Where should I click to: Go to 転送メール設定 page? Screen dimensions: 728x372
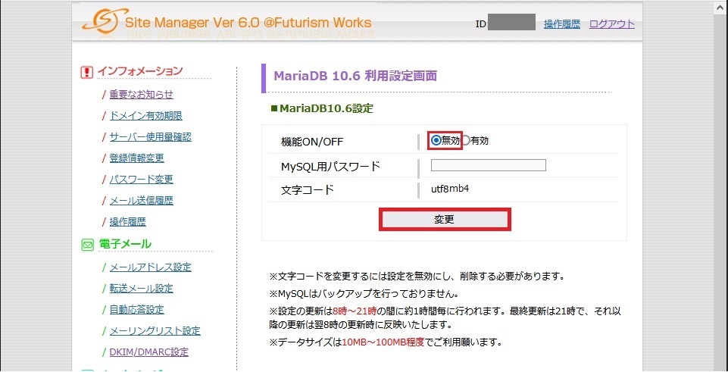pos(141,289)
